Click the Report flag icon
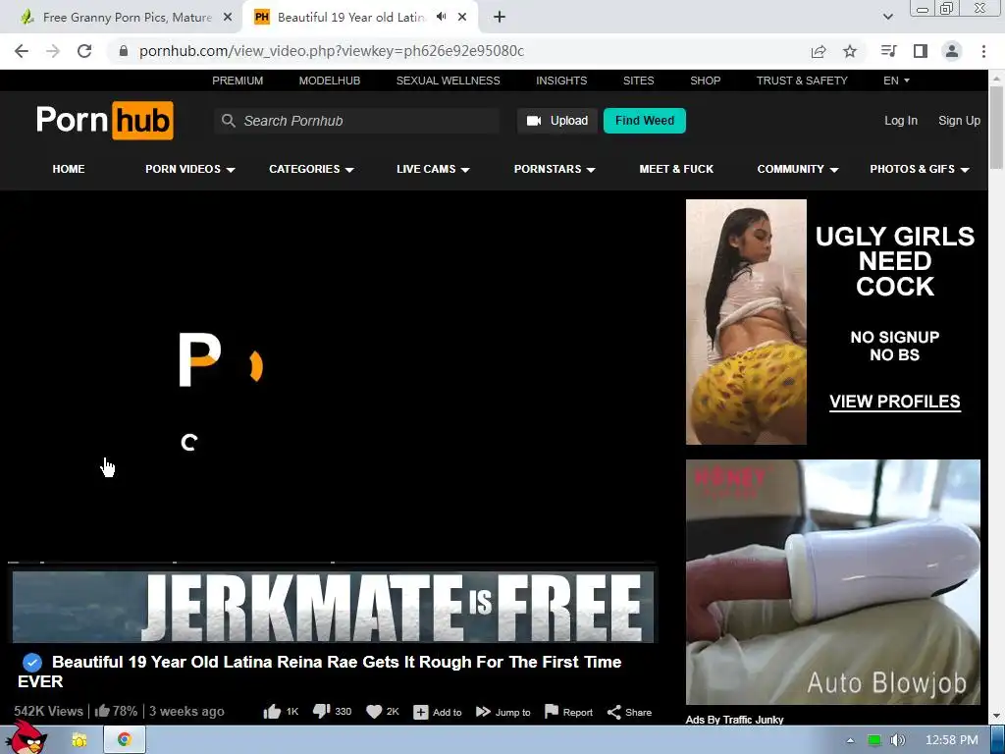Image resolution: width=1005 pixels, height=754 pixels. (552, 712)
